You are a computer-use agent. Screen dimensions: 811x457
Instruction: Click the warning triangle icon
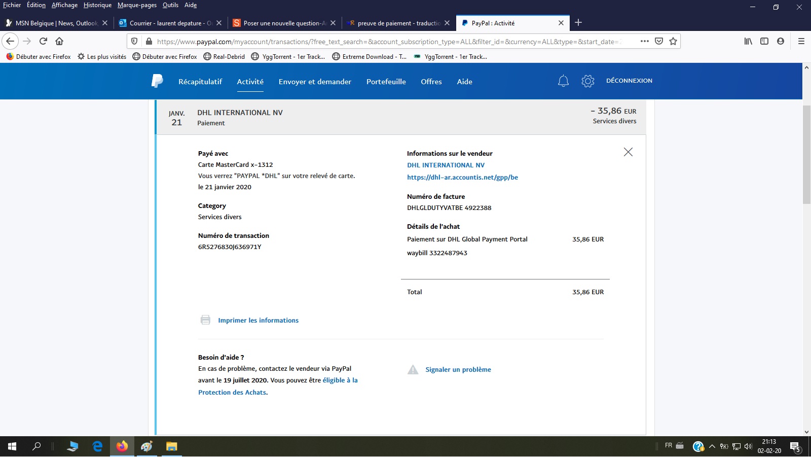pyautogui.click(x=413, y=369)
